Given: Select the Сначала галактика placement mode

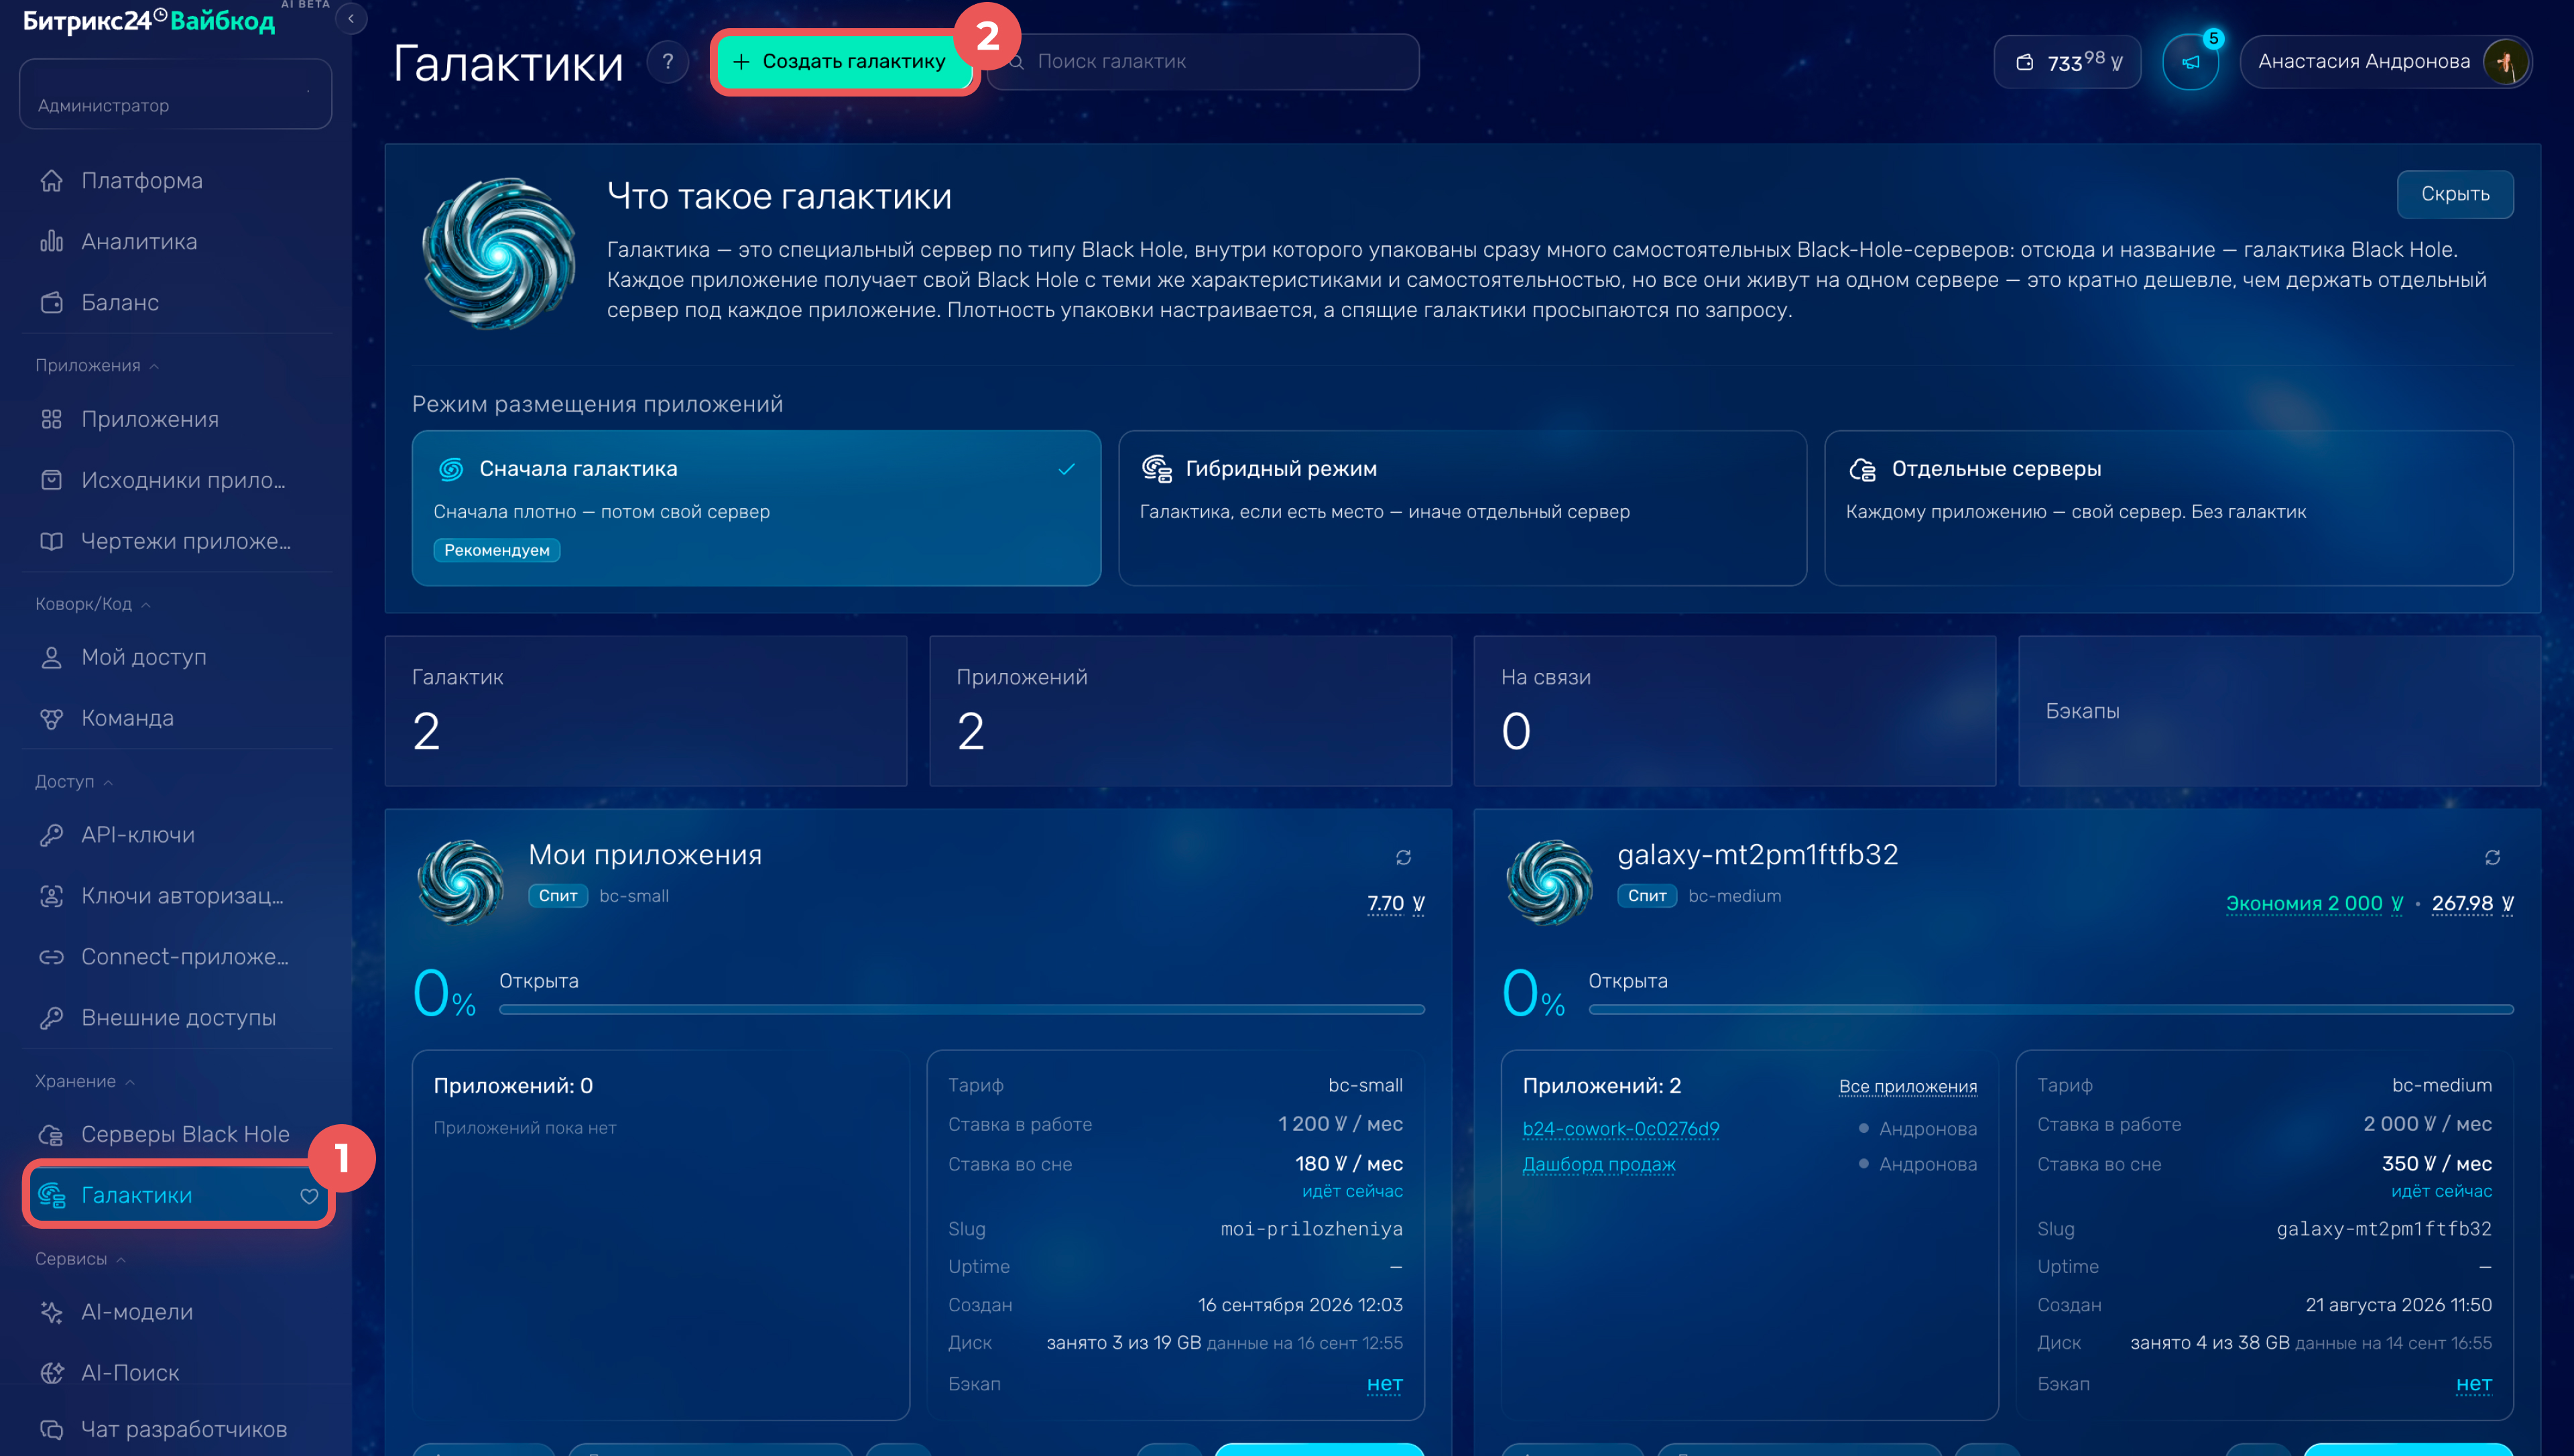Looking at the screenshot, I should click(755, 508).
